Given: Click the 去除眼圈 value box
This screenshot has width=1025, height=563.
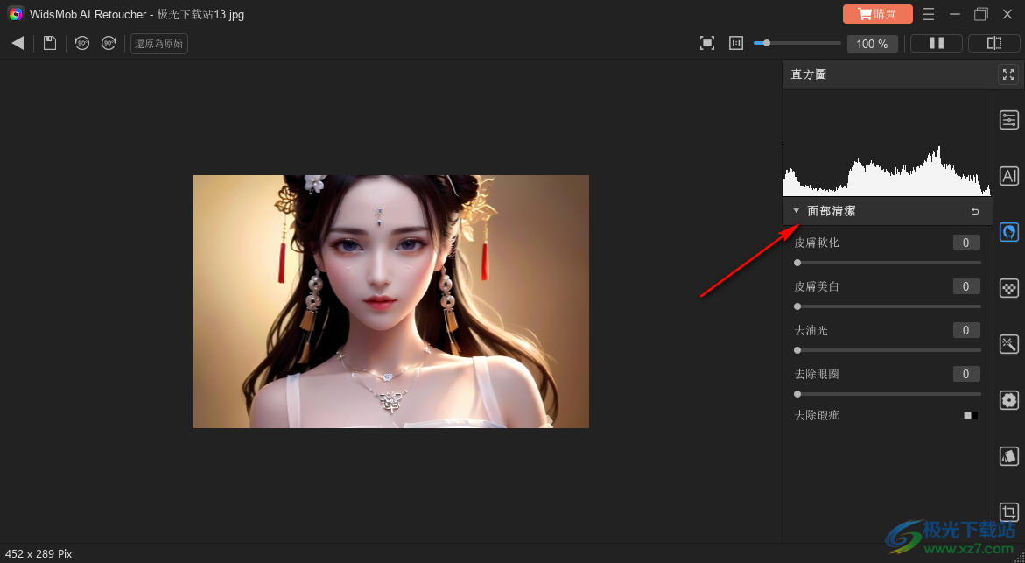Looking at the screenshot, I should (966, 374).
